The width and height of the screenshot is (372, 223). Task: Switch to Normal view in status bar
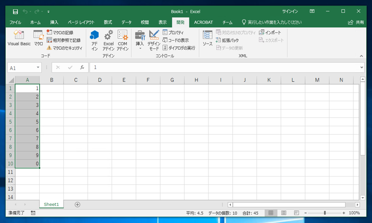[271, 213]
